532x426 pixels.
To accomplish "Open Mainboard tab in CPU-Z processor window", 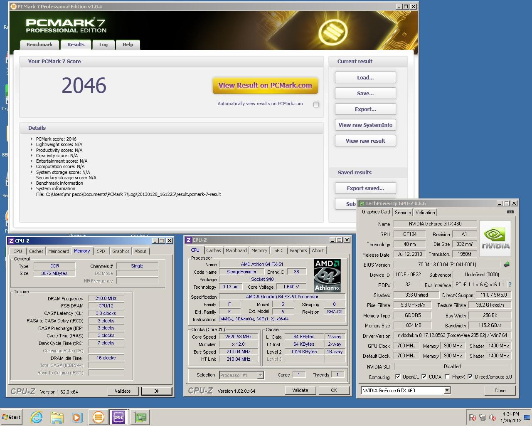I will 236,250.
